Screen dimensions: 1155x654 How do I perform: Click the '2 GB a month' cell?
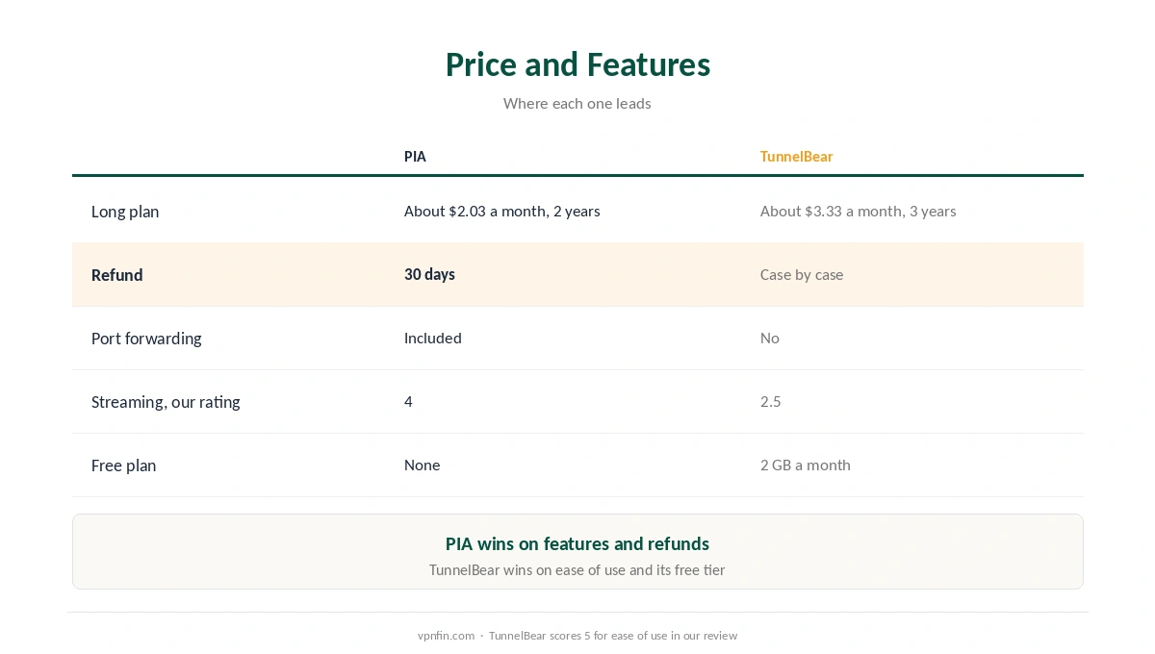point(806,465)
